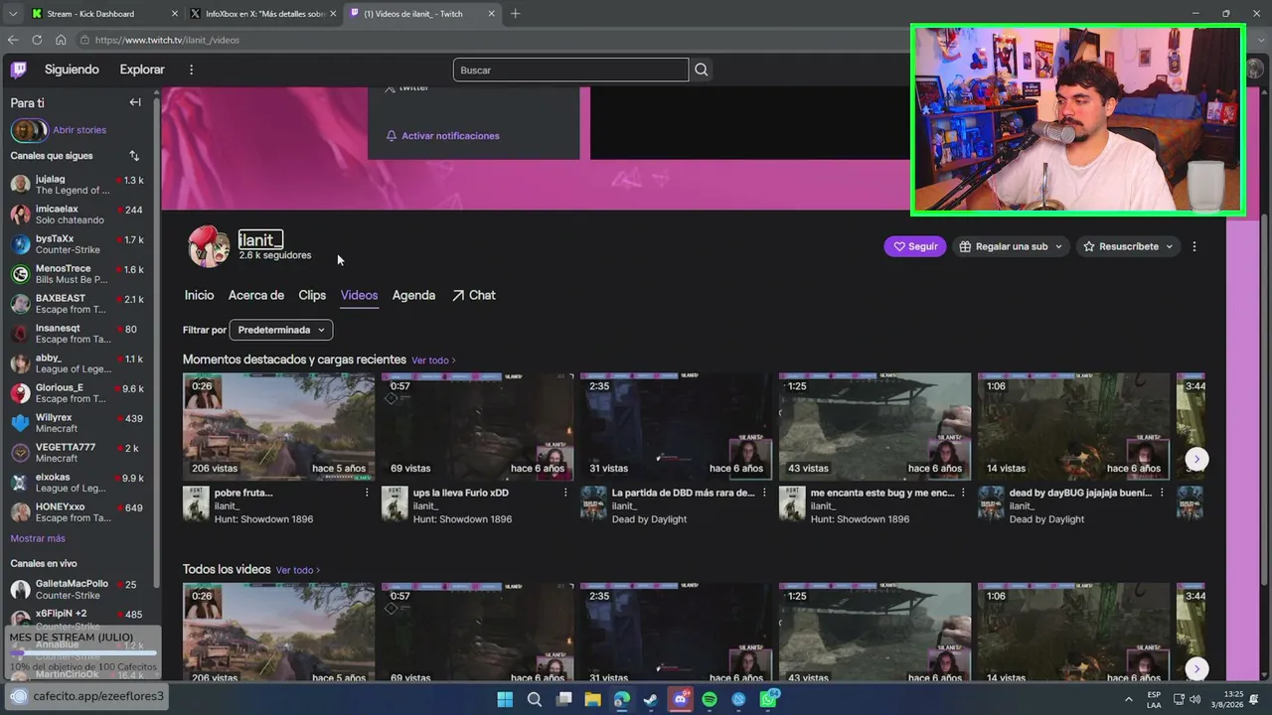Play the 1:25 highlight video thumbnail
Image resolution: width=1272 pixels, height=715 pixels.
874,427
